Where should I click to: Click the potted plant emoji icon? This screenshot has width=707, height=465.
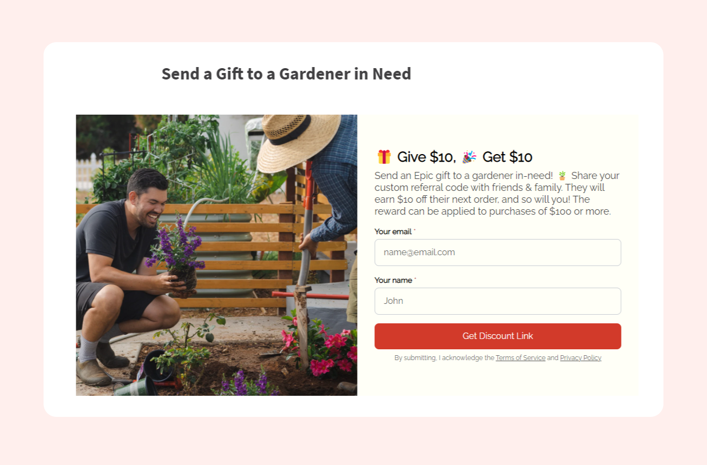click(562, 176)
